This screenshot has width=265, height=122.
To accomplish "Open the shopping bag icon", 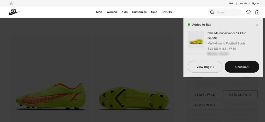I will (x=257, y=12).
